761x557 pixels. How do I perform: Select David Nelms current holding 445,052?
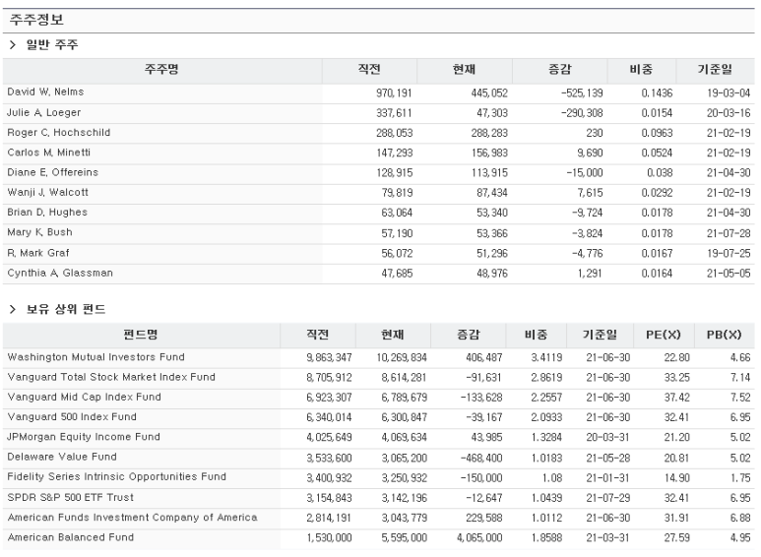point(489,93)
